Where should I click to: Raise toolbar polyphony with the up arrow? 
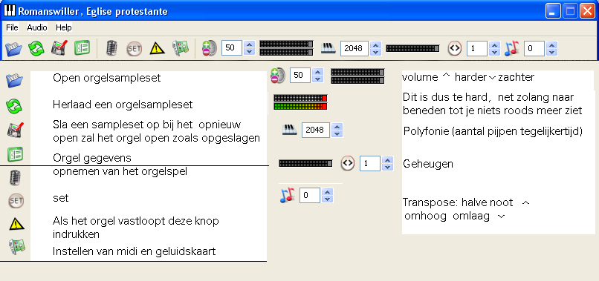[x=376, y=44]
